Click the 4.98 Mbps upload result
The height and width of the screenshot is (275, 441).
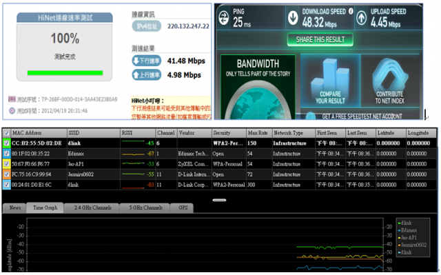[x=184, y=75]
